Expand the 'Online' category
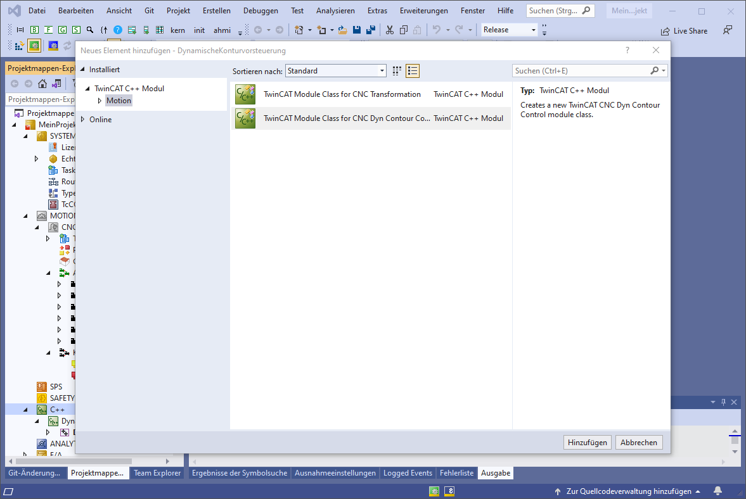This screenshot has width=746, height=499. (x=83, y=119)
